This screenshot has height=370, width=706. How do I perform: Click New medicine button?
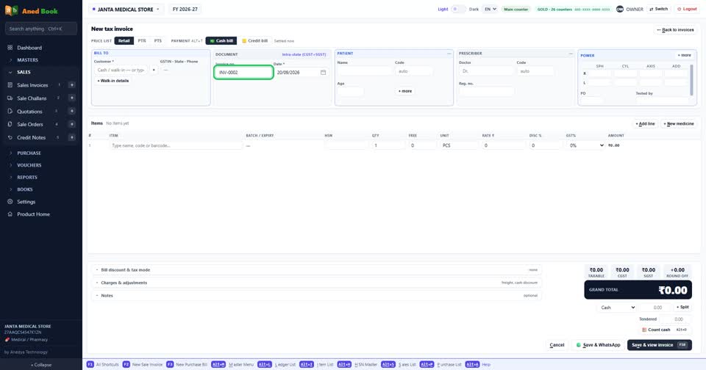(x=679, y=123)
